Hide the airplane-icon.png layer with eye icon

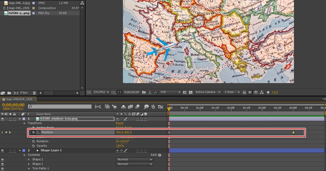pos(3,119)
